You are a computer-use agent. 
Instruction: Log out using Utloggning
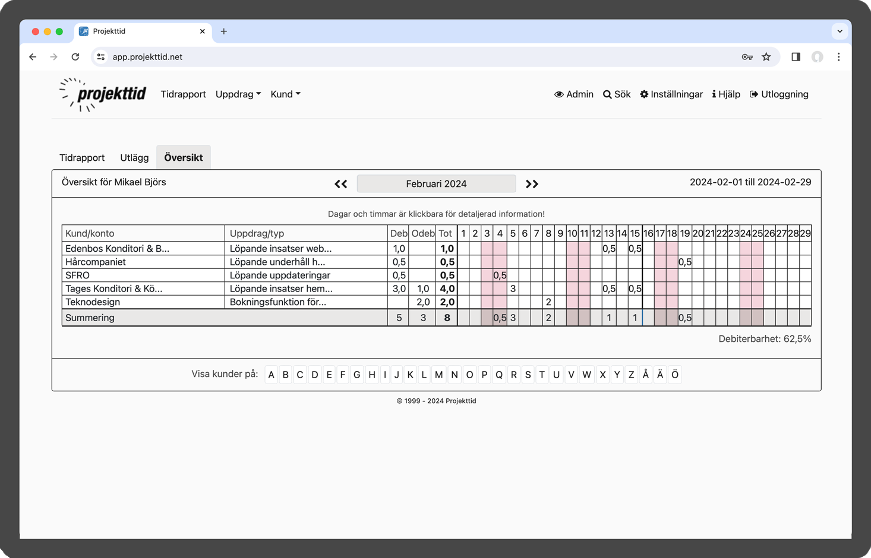point(779,94)
